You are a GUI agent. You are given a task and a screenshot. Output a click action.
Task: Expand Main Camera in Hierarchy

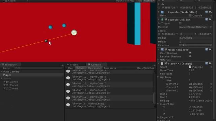pos(1,72)
